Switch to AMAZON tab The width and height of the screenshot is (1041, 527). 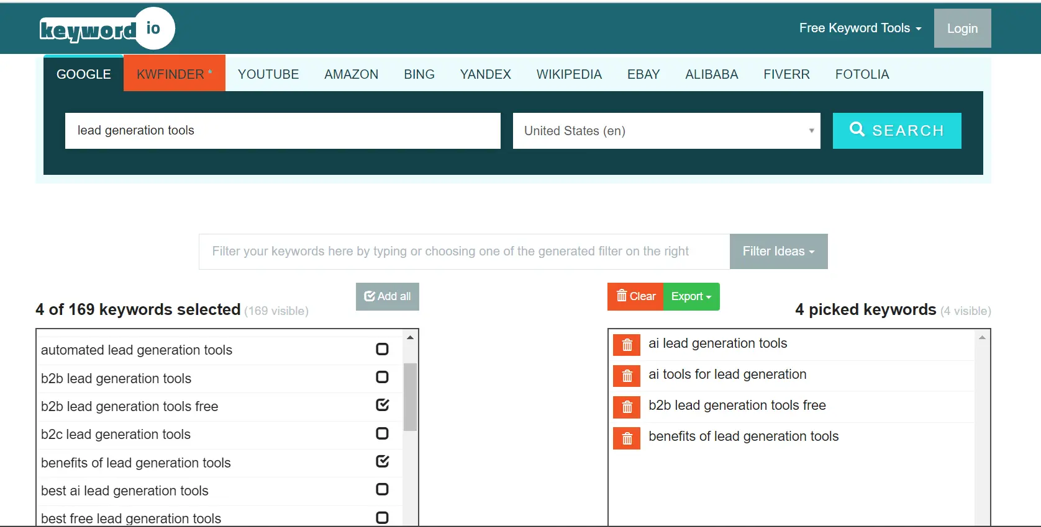pyautogui.click(x=352, y=74)
